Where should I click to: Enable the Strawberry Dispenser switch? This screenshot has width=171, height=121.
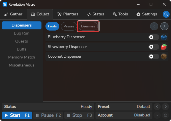pyautogui.click(x=154, y=47)
